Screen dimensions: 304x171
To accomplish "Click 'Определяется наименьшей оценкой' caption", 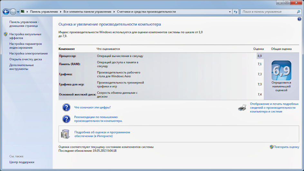I will coord(281,87).
